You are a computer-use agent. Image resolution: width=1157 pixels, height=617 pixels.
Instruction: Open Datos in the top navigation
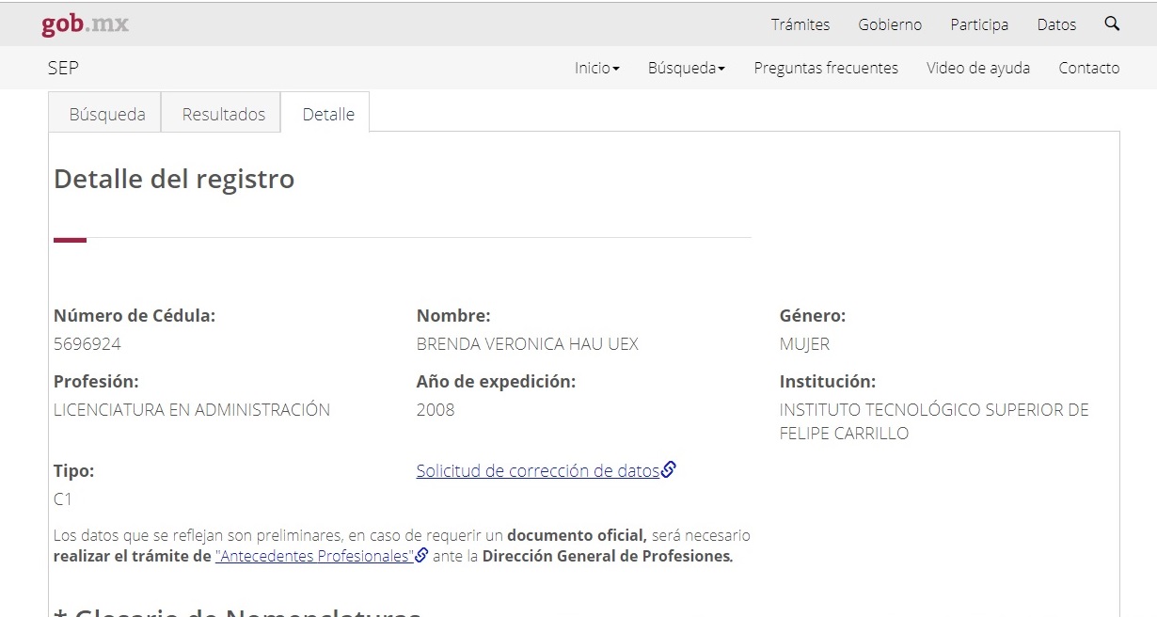[x=1056, y=25]
